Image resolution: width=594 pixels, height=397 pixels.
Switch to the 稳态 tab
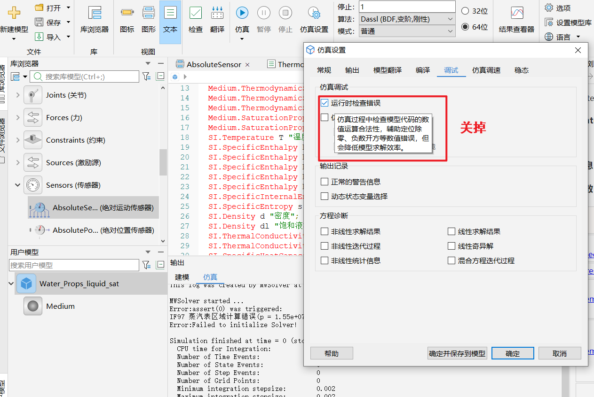point(522,70)
